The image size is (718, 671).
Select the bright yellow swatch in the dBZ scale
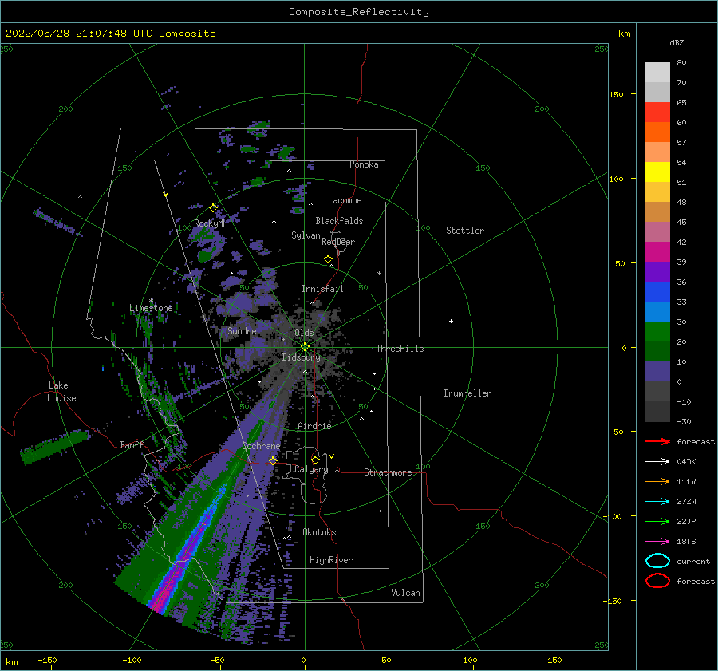tap(657, 172)
